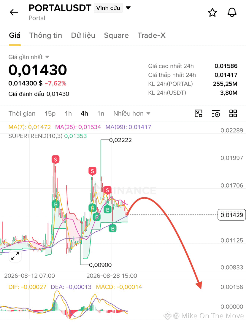Click the DIF value in MACD panel

pos(27,287)
